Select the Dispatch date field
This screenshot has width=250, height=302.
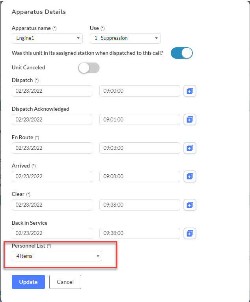52,91
